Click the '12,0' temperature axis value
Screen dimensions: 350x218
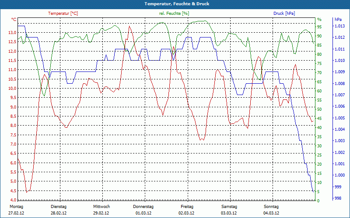pyautogui.click(x=12, y=51)
